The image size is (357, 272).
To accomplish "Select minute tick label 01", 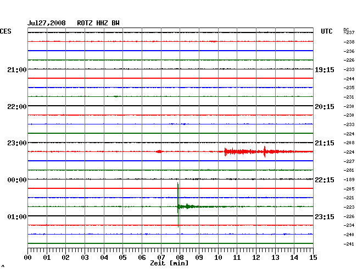I will (47, 258).
